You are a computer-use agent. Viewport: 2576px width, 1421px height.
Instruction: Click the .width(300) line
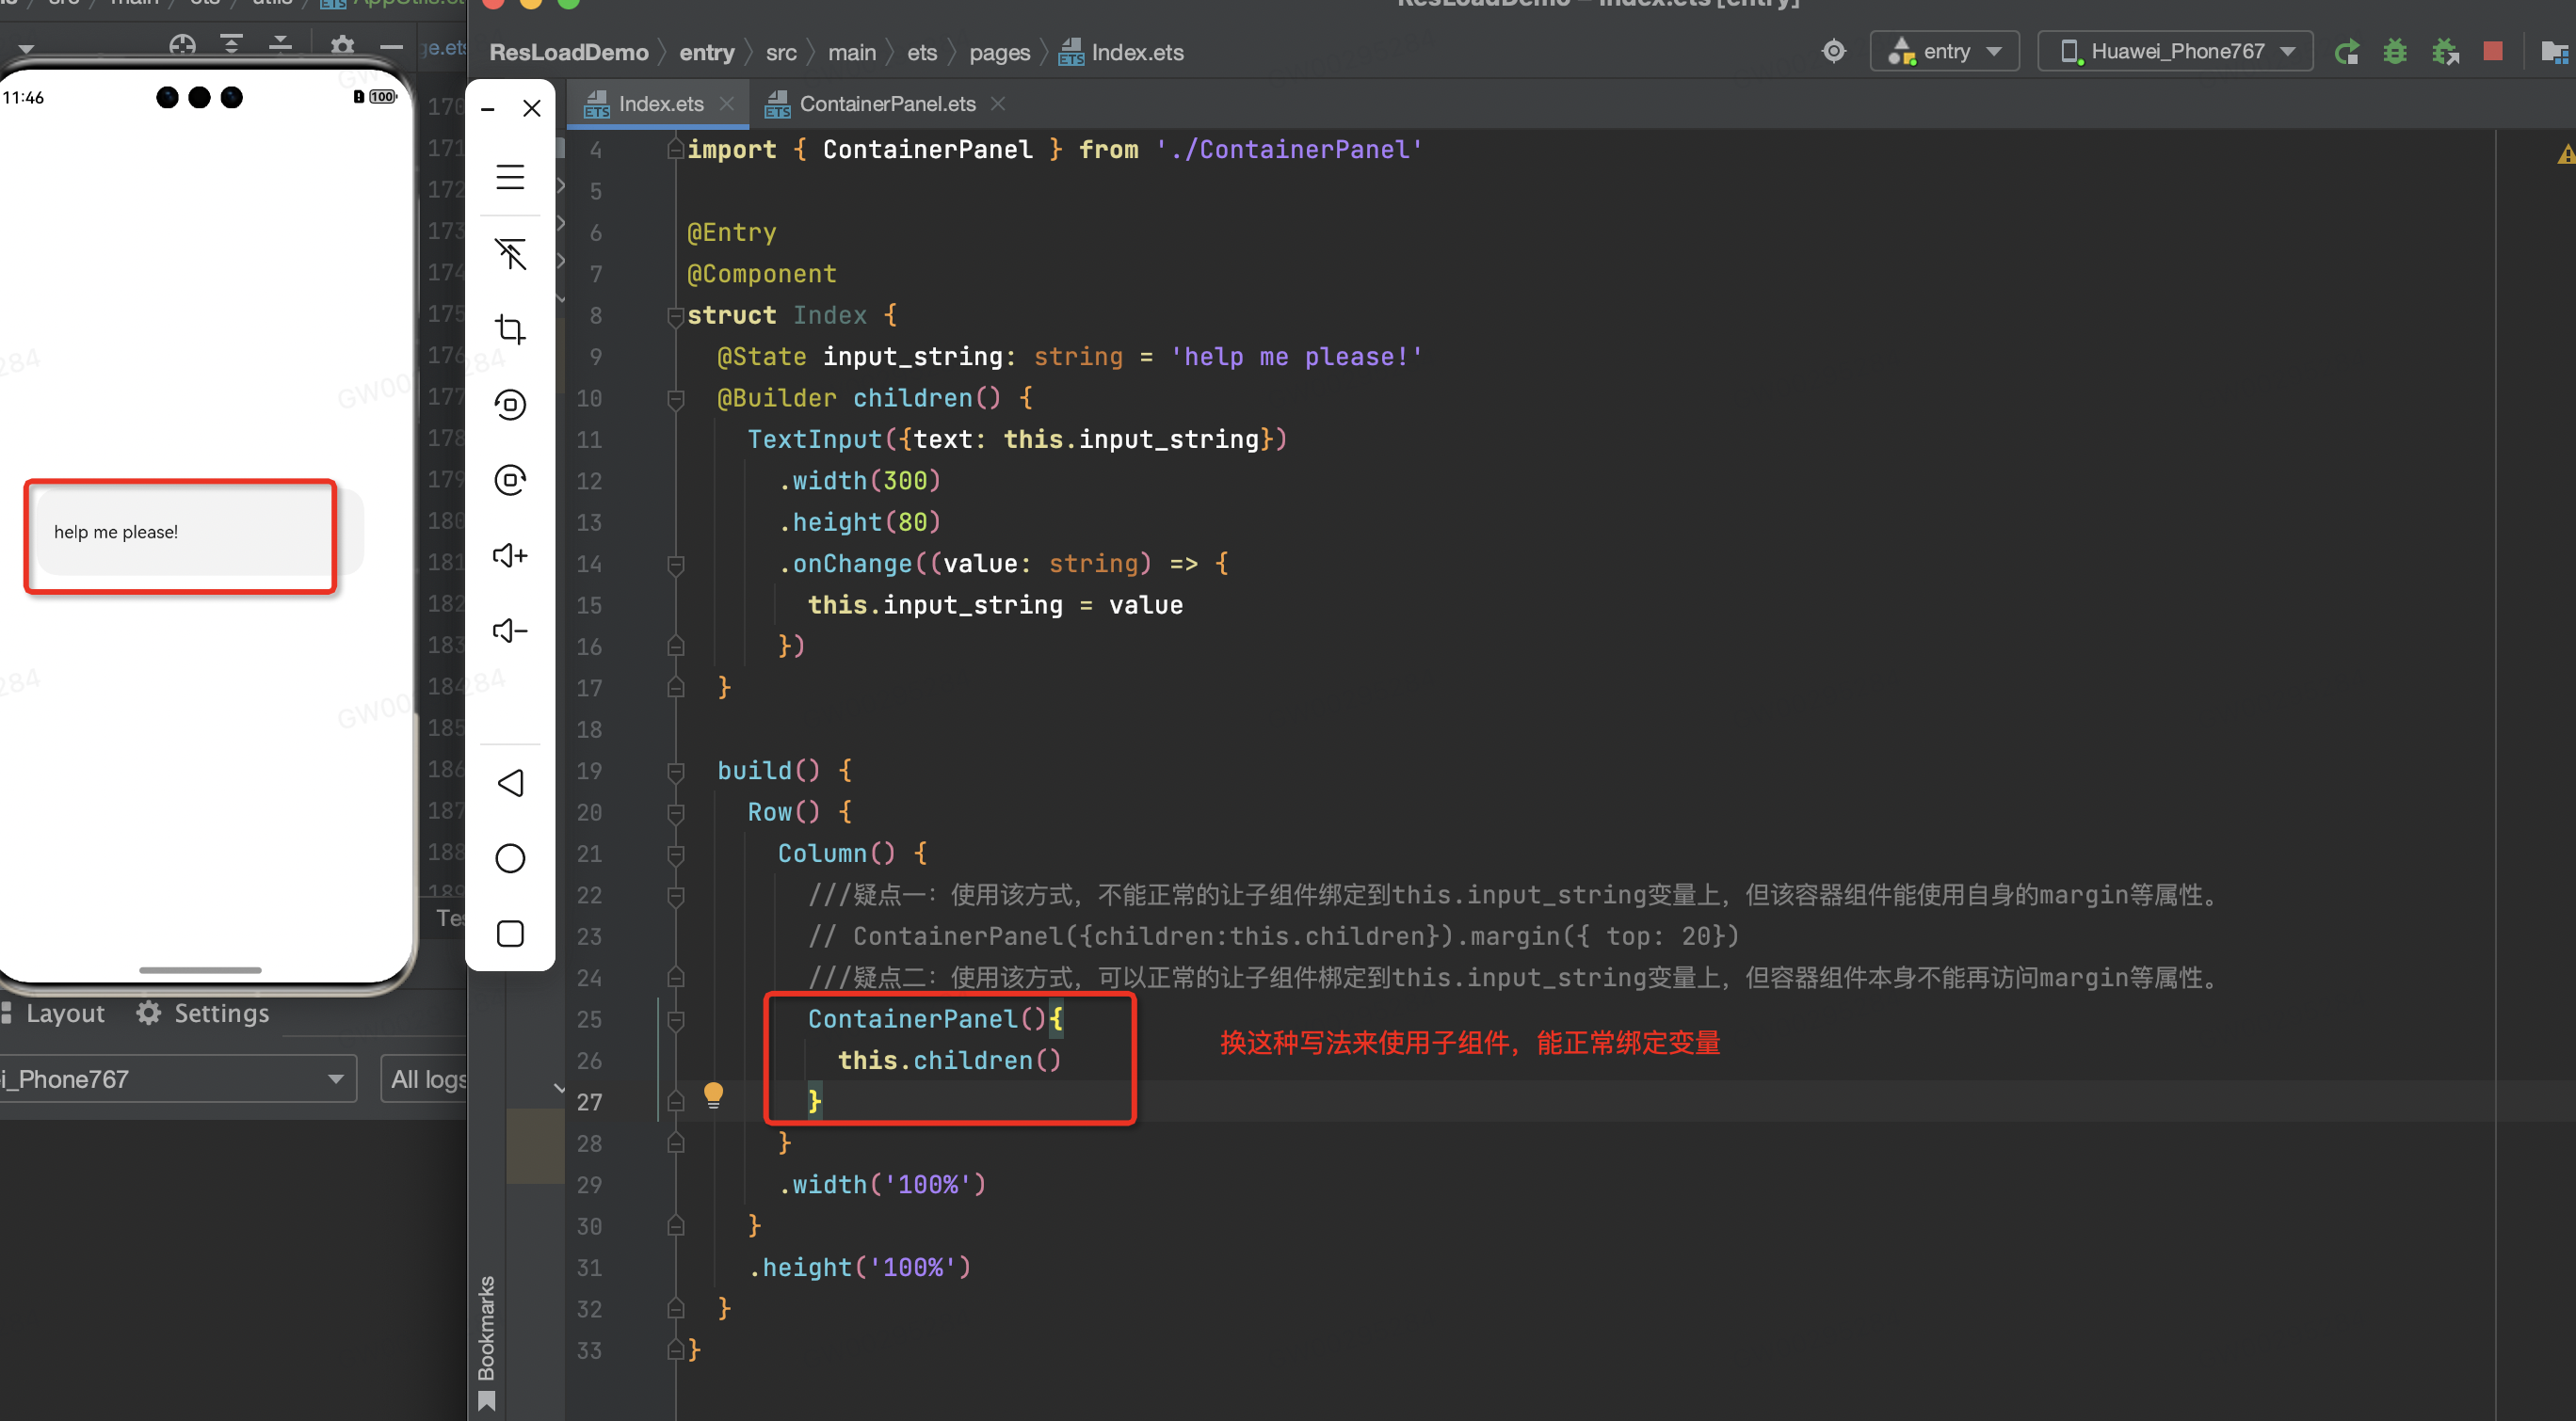[859, 481]
